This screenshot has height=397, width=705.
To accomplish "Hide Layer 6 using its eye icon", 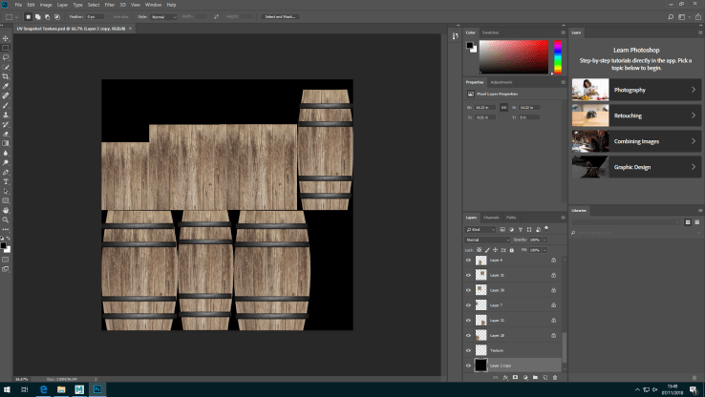I will 468,260.
